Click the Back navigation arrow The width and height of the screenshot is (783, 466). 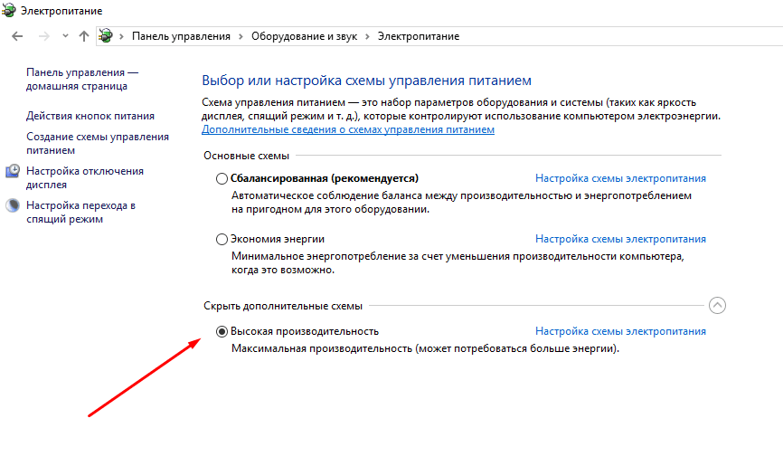17,36
